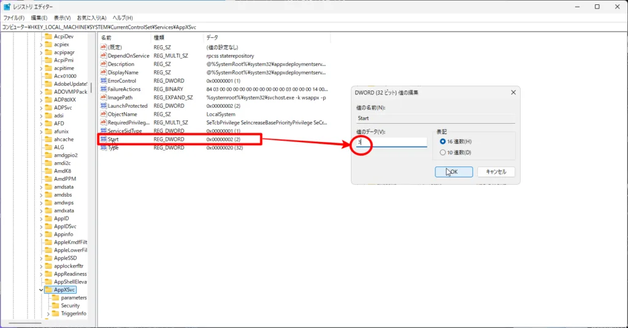Click the FailureActions binary value icon
The image size is (628, 328).
click(x=104, y=89)
